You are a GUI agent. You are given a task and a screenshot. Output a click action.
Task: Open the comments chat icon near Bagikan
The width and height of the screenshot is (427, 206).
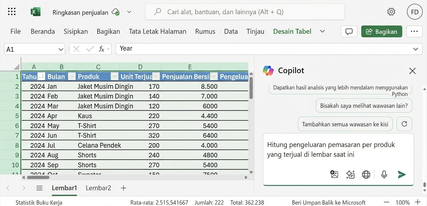coord(349,31)
